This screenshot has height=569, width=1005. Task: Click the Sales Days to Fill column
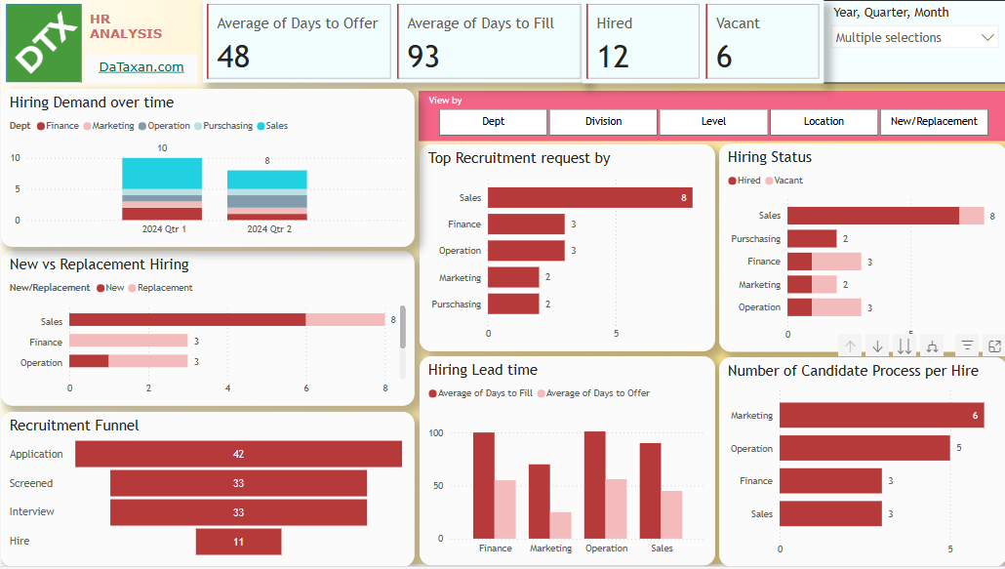click(x=650, y=491)
